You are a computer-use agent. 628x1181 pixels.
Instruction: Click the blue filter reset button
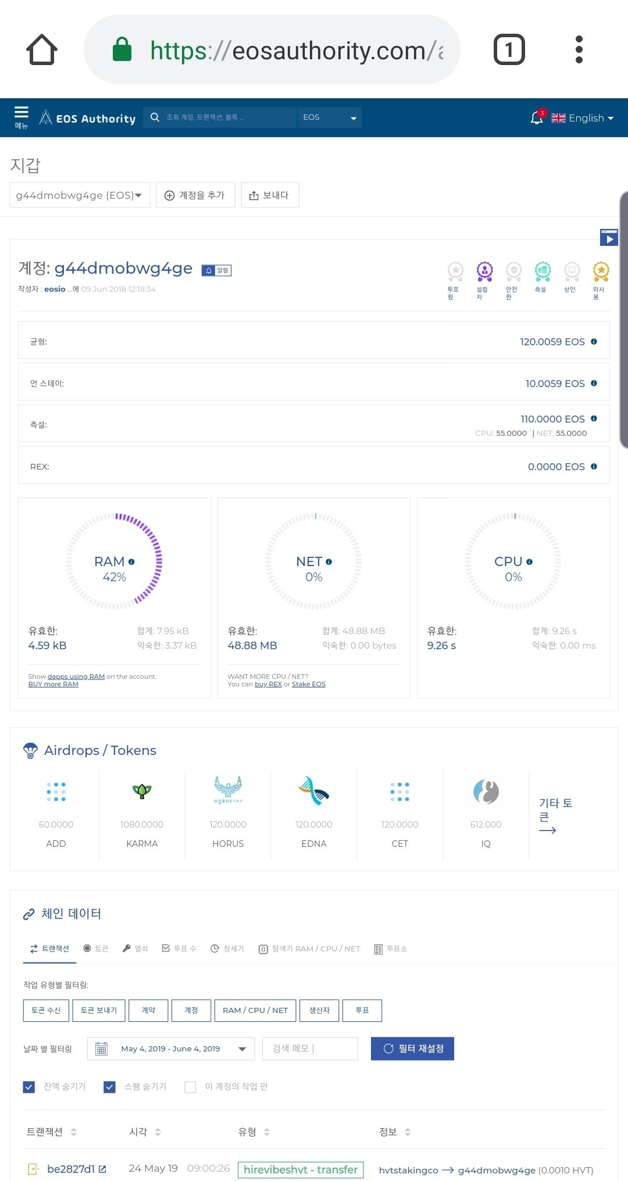click(412, 1048)
